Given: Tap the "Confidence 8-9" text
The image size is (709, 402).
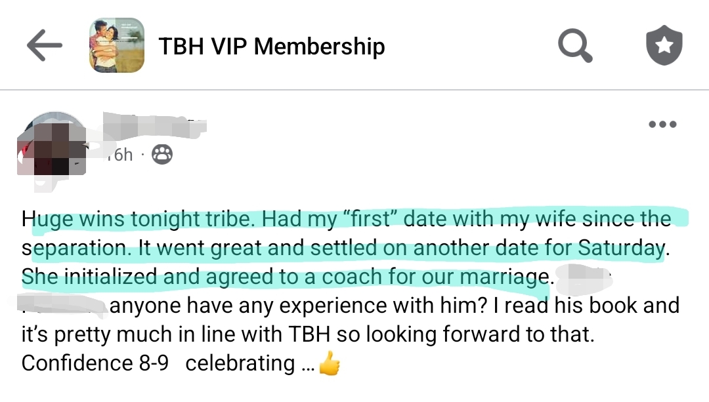Looking at the screenshot, I should tap(95, 363).
